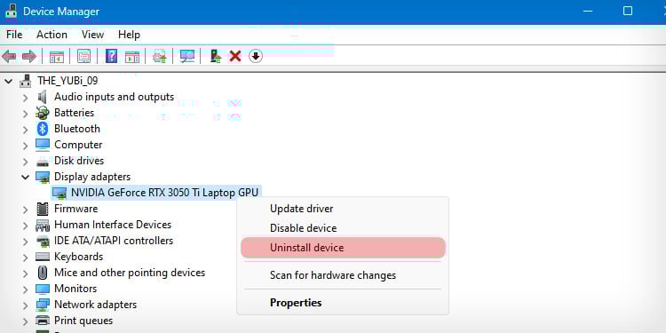Minimize the Device Manager window
The image size is (666, 333).
(588, 11)
